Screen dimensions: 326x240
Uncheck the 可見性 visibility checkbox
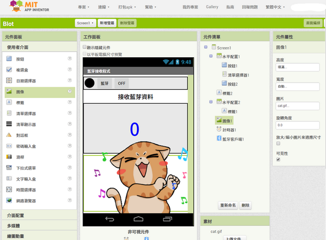(278, 159)
